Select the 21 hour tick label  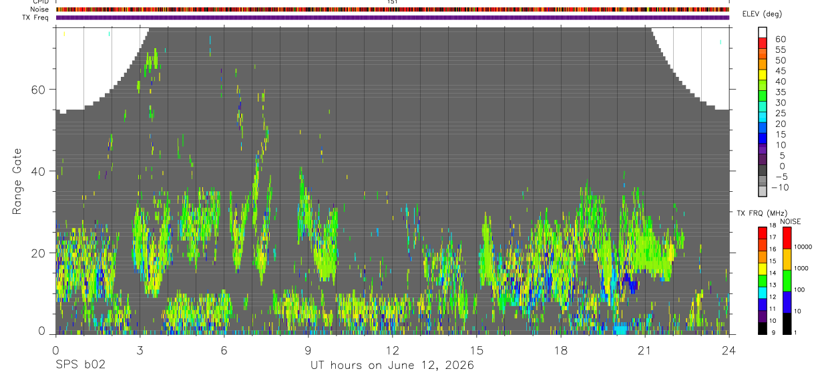645,350
